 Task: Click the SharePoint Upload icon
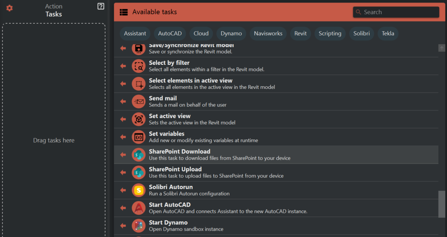139,173
